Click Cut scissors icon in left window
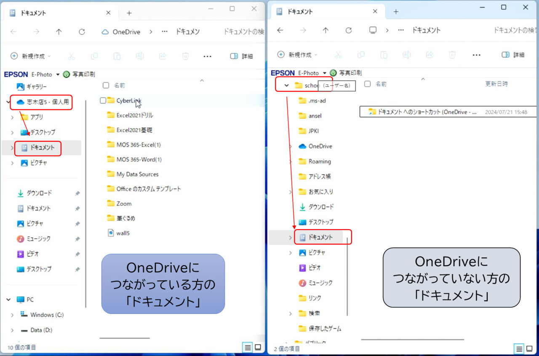 71,56
